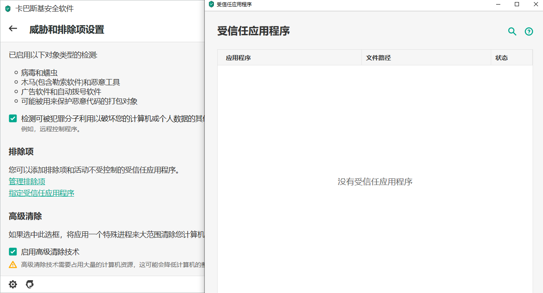Click the 病毒和蠕虫 list entry

(39, 73)
